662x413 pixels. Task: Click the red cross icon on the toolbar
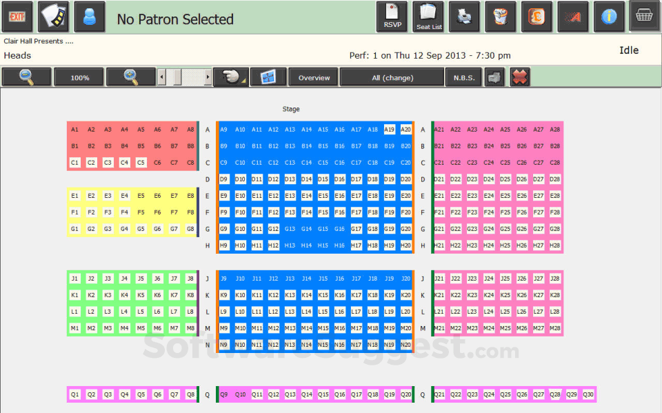pos(519,77)
